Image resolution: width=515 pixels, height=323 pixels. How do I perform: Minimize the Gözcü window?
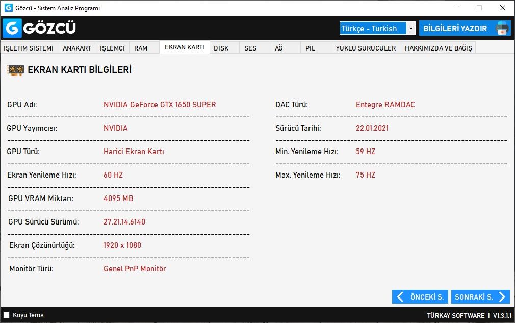[x=456, y=8]
